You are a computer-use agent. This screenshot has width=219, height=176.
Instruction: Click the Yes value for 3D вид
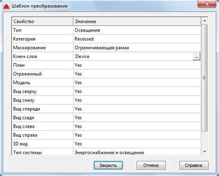click(137, 144)
